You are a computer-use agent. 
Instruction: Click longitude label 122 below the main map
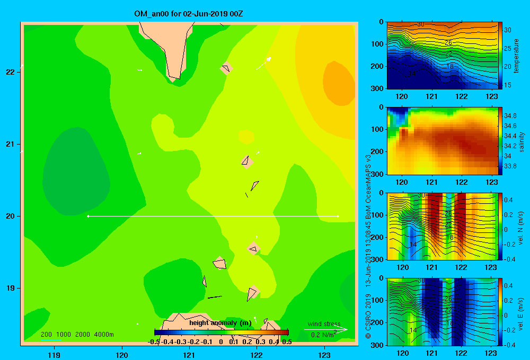(x=257, y=355)
